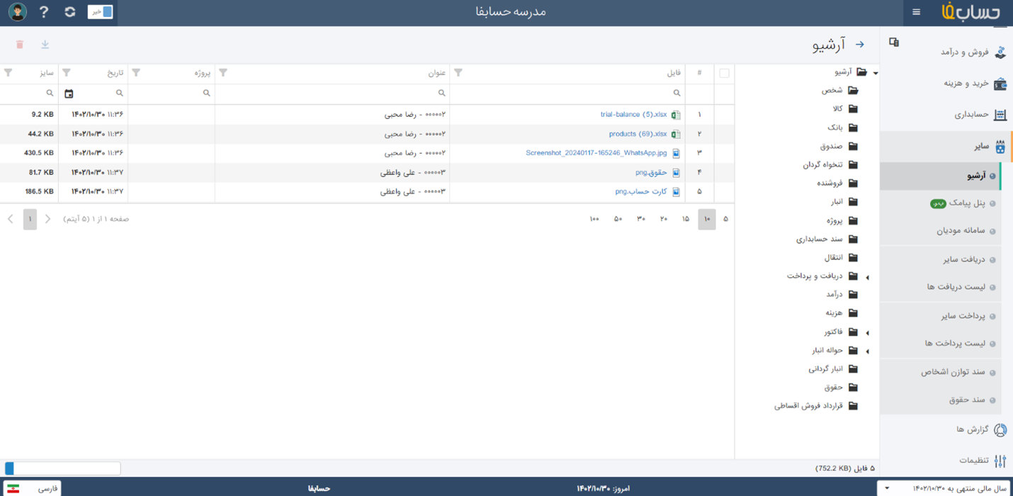Click the عنوان column search field
Image resolution: width=1013 pixels, height=496 pixels.
click(x=332, y=94)
